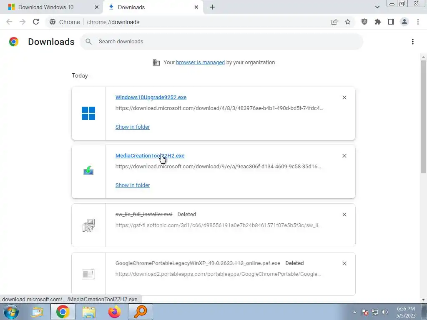Close the Downloads tab
The image size is (427, 320).
click(x=196, y=7)
